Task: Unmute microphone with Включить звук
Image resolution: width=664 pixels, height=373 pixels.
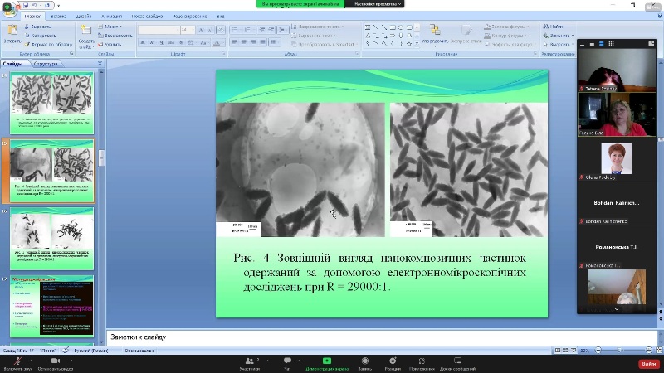Action: pos(17,362)
